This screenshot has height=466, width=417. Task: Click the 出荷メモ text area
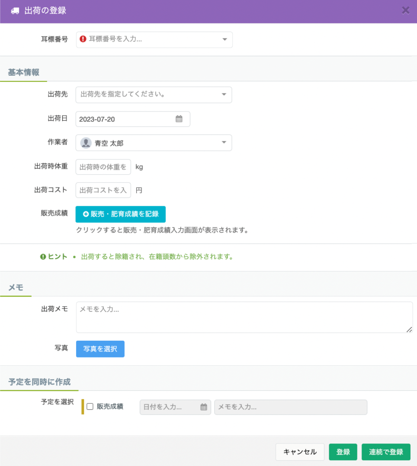(244, 317)
